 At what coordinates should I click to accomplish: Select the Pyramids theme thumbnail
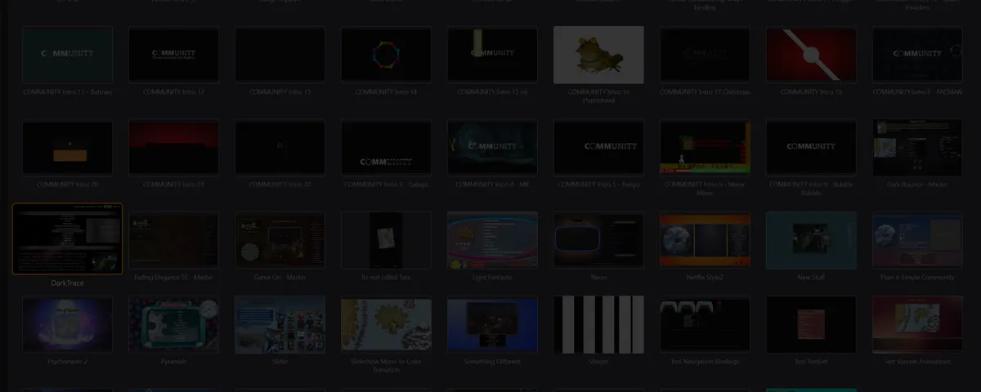click(x=174, y=325)
